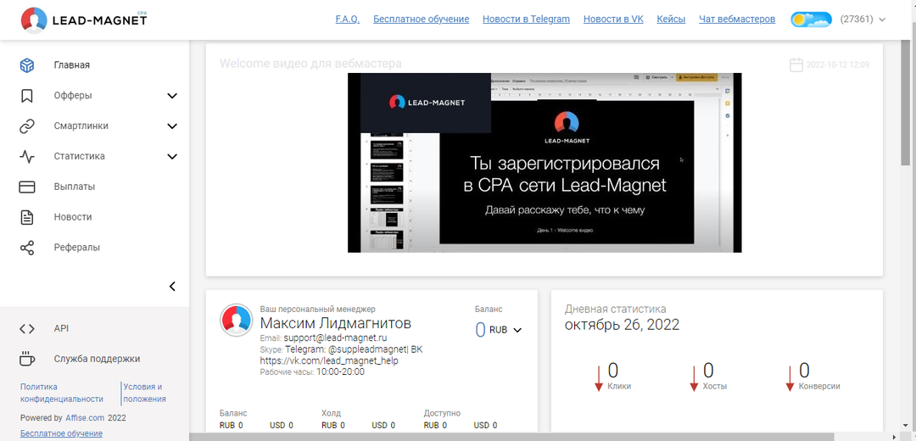Expand the Офферы submenu

pyautogui.click(x=171, y=95)
